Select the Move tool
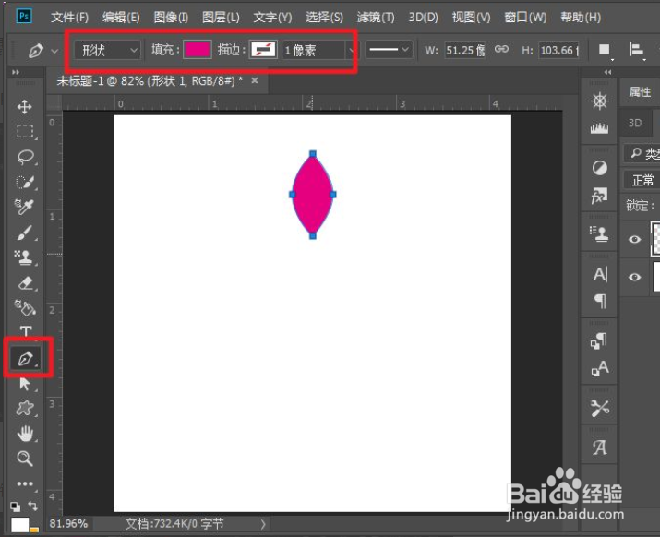Screen dimensions: 660x537 click(x=24, y=106)
